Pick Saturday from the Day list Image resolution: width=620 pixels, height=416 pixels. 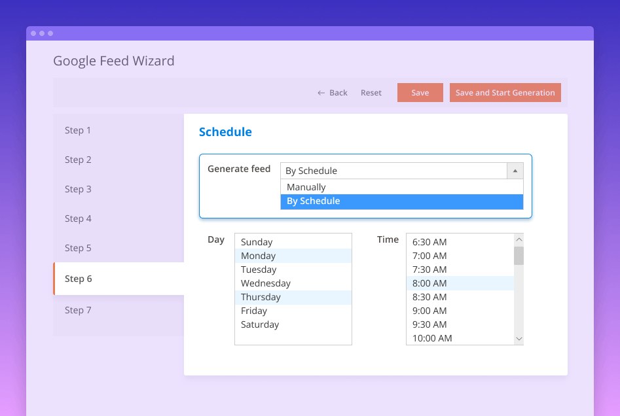pyautogui.click(x=260, y=324)
